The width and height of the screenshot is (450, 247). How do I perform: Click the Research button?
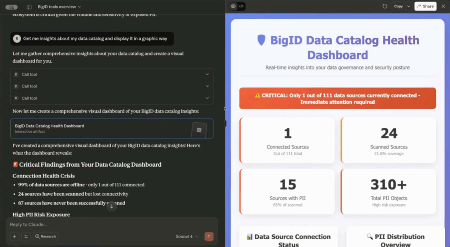45,236
